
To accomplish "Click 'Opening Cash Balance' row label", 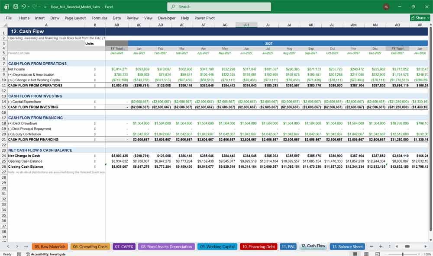I will tap(25, 161).
